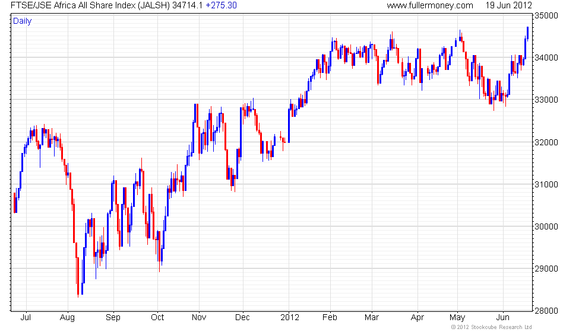Click the 30000 price axis label
This screenshot has width=582, height=332.
coord(546,226)
